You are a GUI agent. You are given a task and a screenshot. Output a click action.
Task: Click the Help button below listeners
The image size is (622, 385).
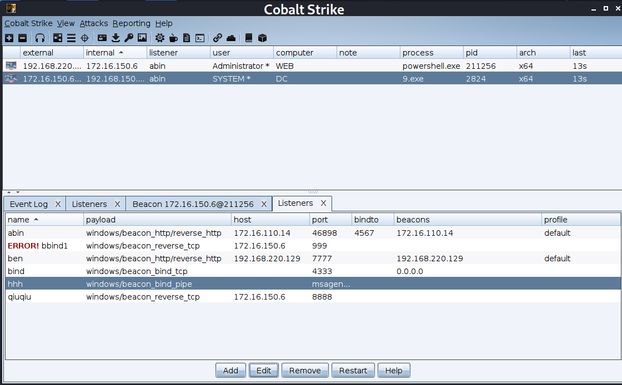pos(394,371)
